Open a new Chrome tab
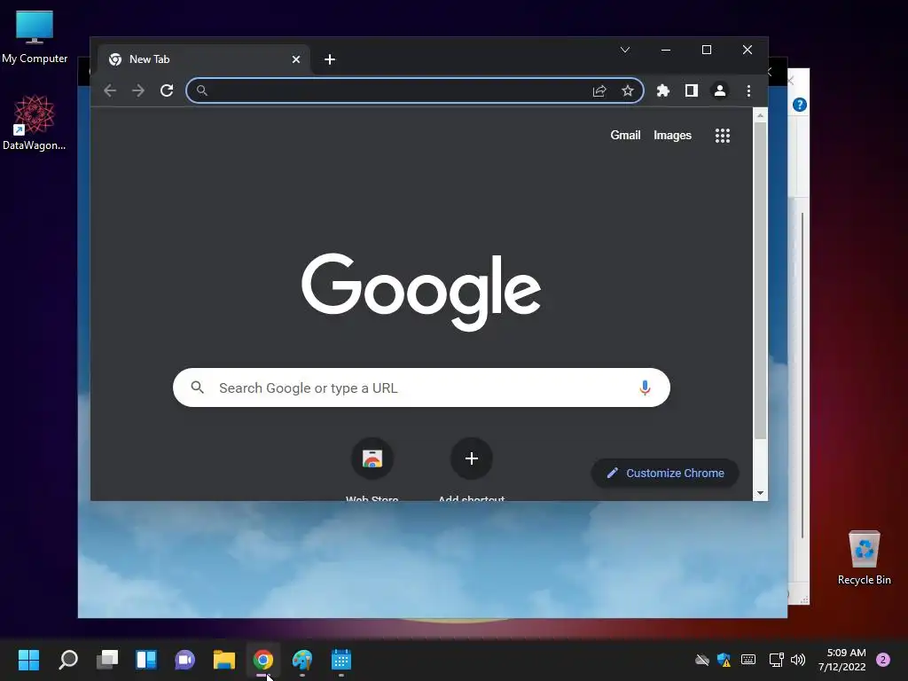The image size is (908, 681). [x=330, y=59]
